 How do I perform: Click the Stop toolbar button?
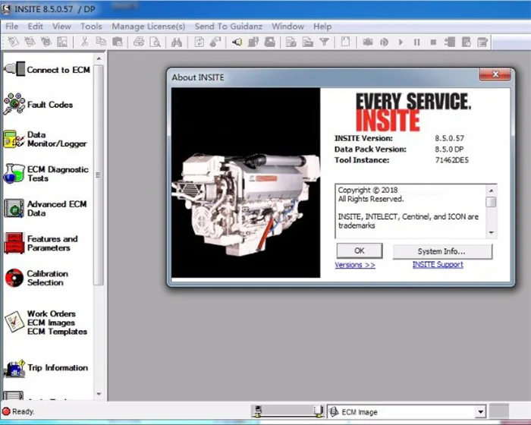(x=433, y=42)
